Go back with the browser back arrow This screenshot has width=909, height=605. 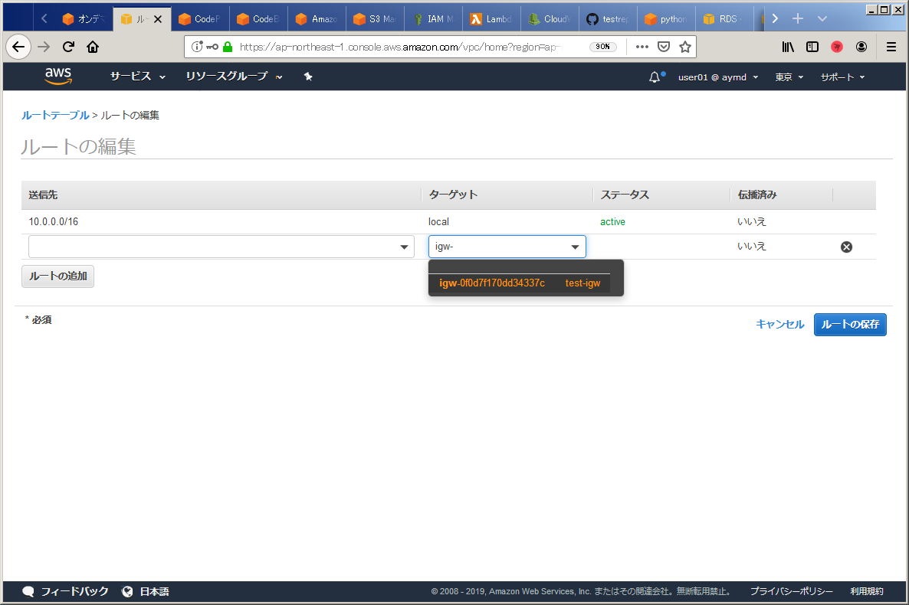tap(18, 47)
